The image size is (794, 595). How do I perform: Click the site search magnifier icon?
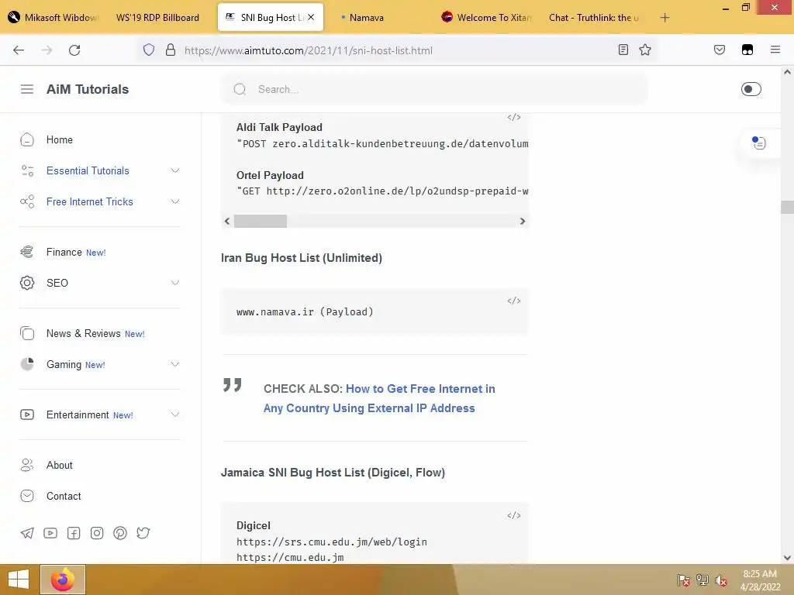[x=240, y=90]
